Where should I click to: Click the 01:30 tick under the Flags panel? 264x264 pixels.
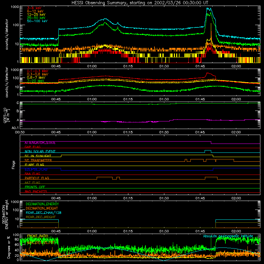164,198
